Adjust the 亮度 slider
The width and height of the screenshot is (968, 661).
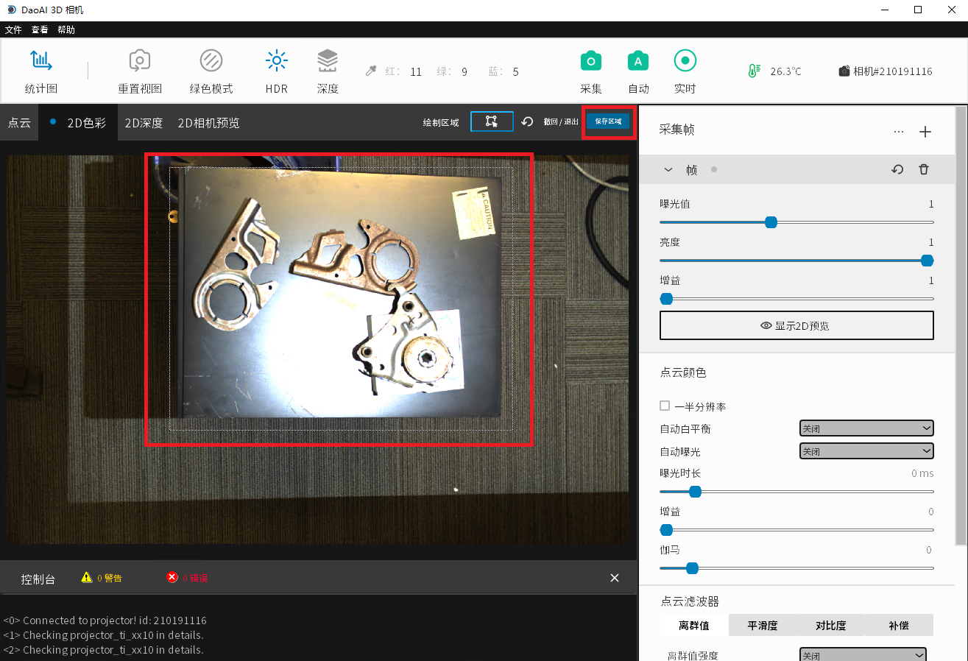coord(796,260)
